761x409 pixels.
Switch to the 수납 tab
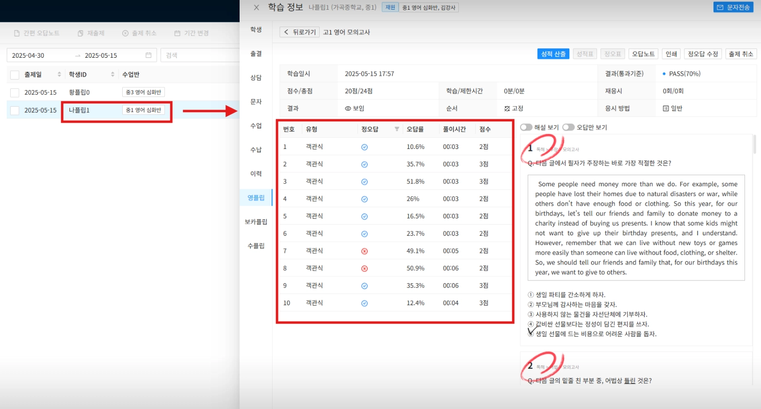click(256, 150)
